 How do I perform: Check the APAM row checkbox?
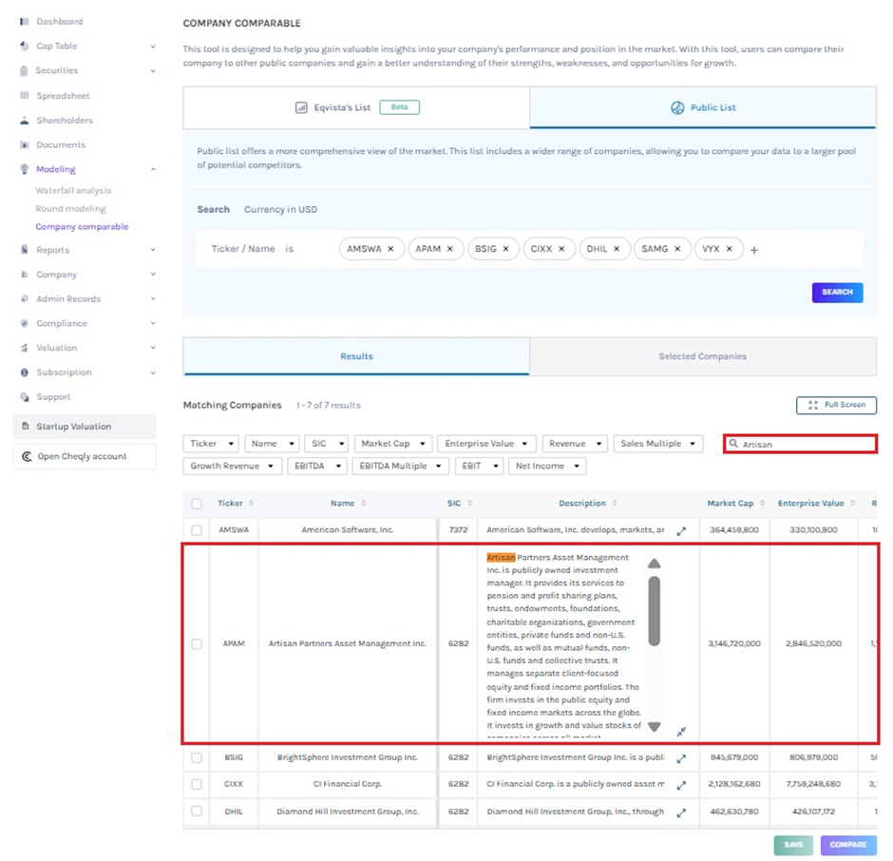(x=197, y=643)
